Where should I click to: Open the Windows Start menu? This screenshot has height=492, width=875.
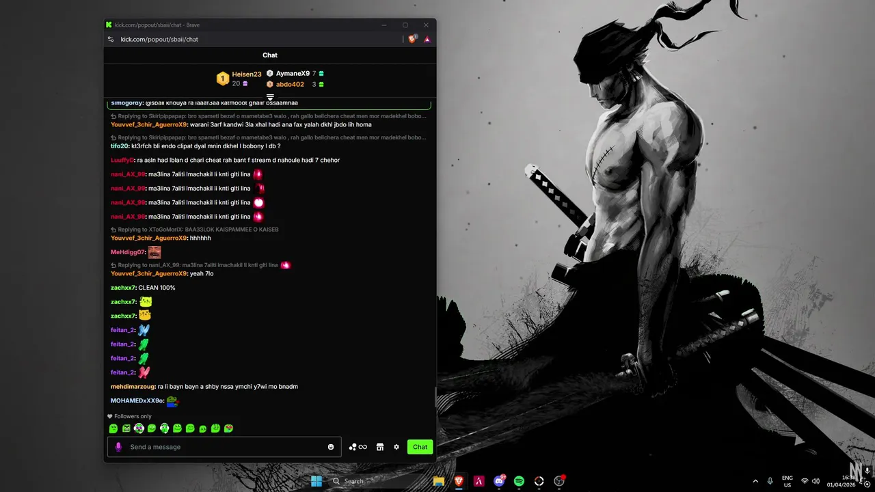(x=317, y=481)
